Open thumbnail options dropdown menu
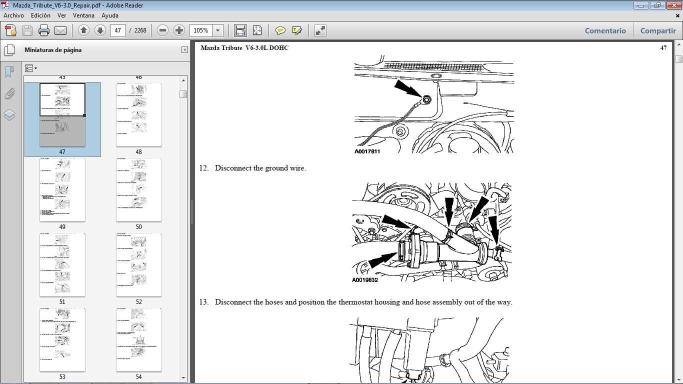This screenshot has width=683, height=384. 31,68
